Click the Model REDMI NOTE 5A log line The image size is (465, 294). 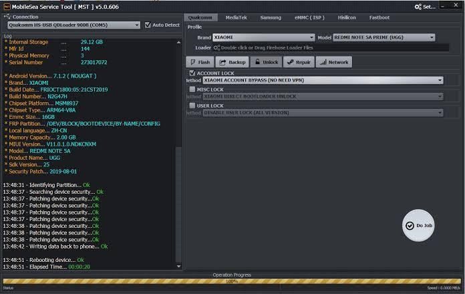point(37,151)
